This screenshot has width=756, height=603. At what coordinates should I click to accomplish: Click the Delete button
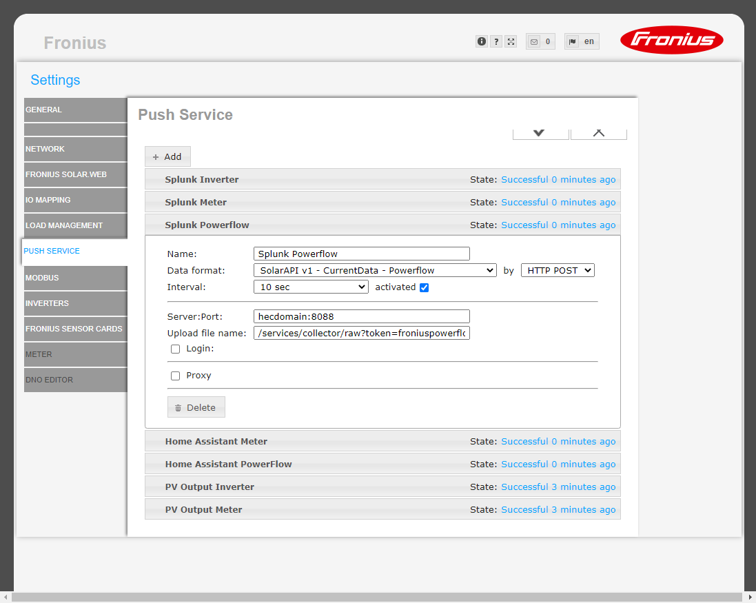point(196,407)
